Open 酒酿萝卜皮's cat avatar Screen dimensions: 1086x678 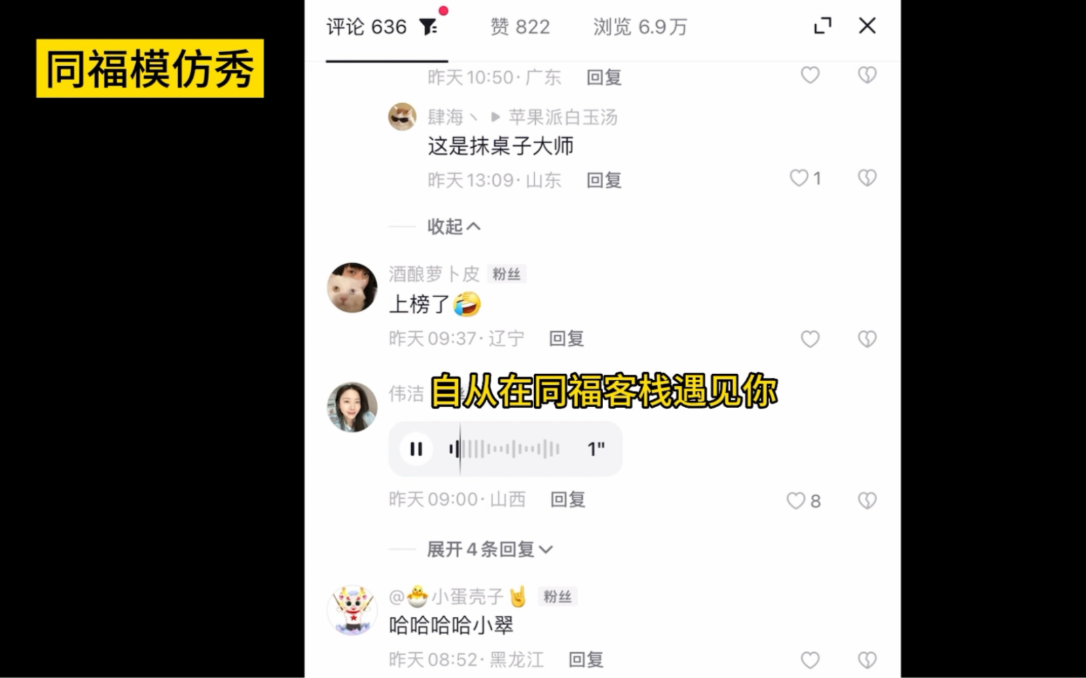[352, 288]
